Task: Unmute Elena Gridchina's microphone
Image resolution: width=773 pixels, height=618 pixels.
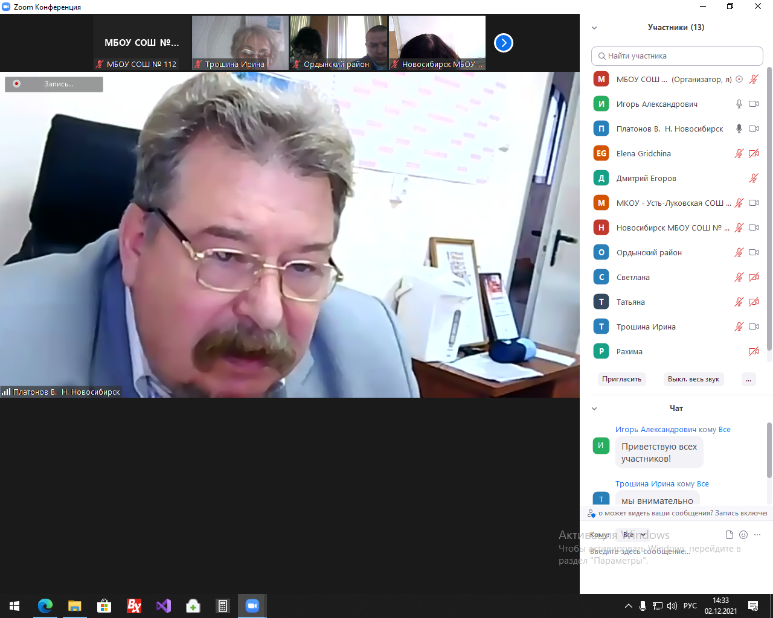Action: [739, 153]
